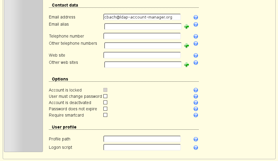
Task: Select the Web site input box
Action: tap(142, 55)
